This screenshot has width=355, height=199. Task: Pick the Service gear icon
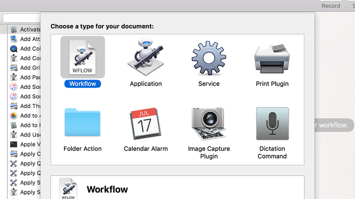[x=209, y=58]
